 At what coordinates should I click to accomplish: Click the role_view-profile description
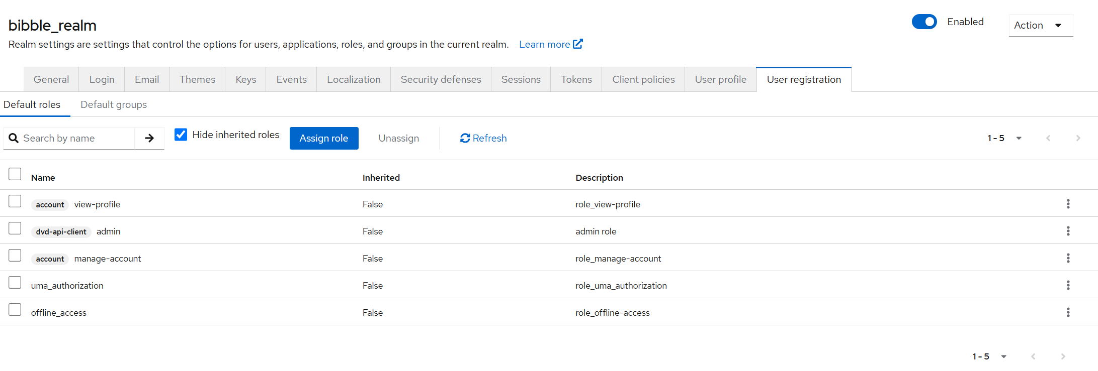coord(608,204)
